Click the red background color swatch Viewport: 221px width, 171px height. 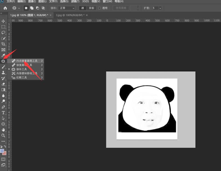click(5, 154)
